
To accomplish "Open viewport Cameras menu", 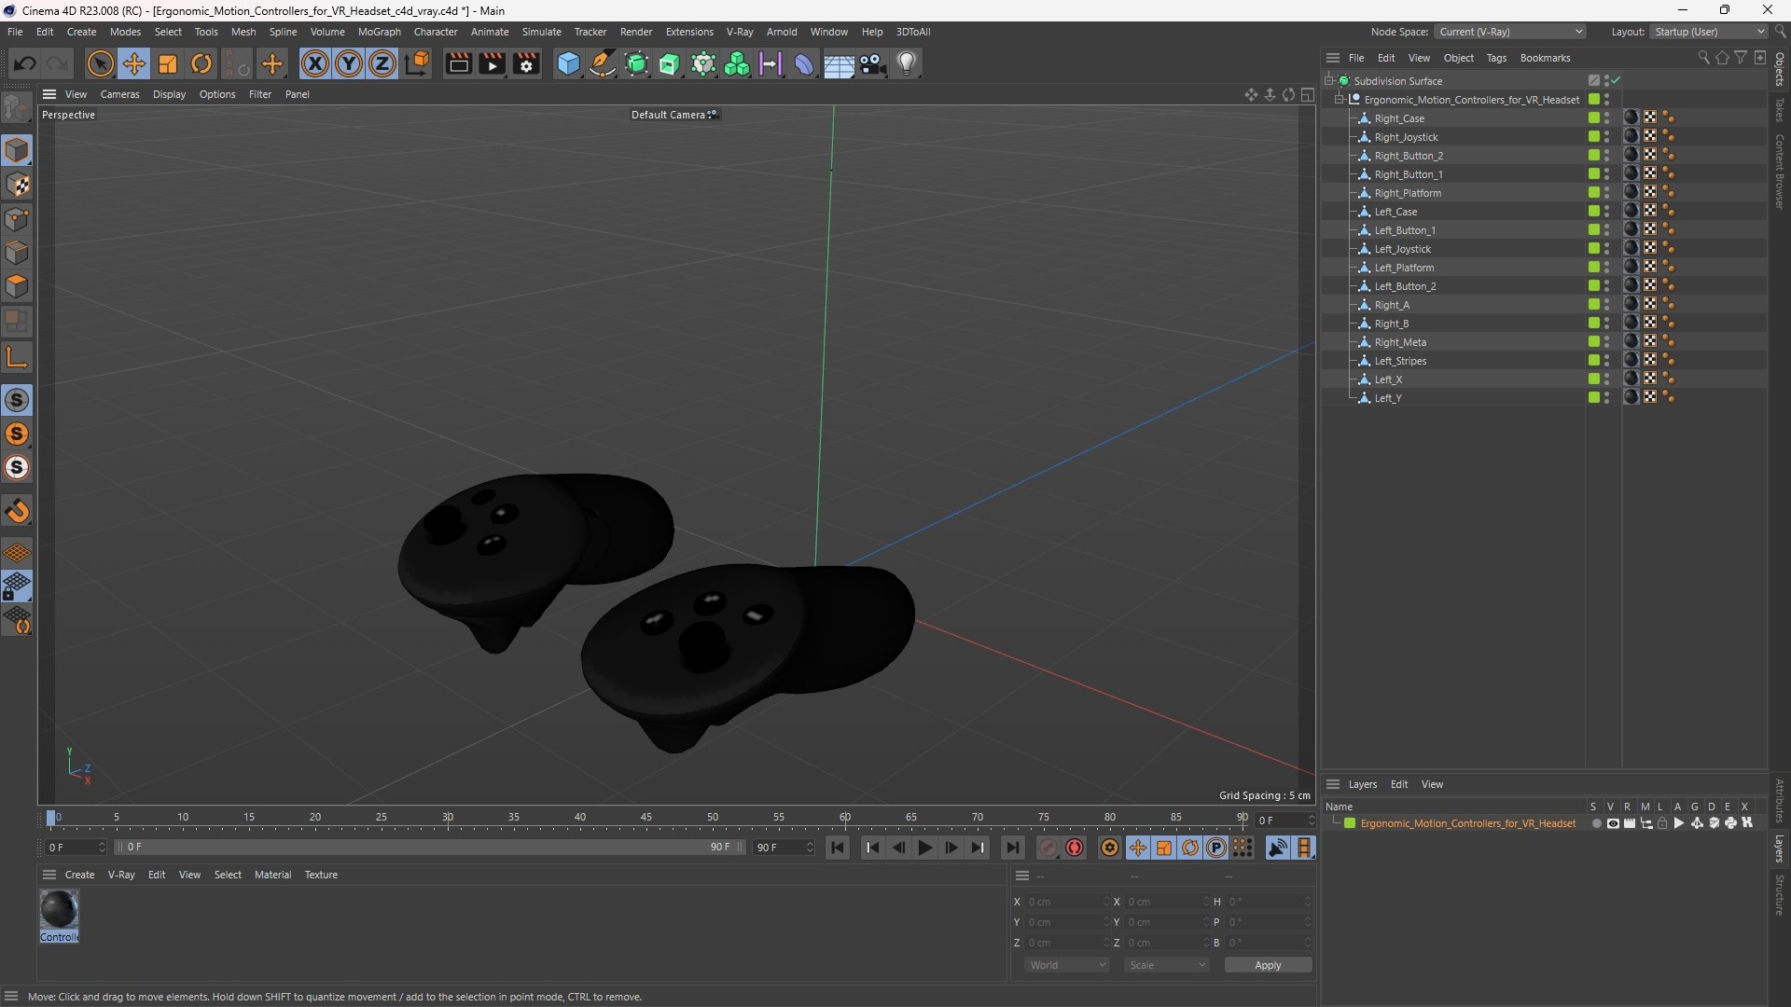I will point(119,94).
